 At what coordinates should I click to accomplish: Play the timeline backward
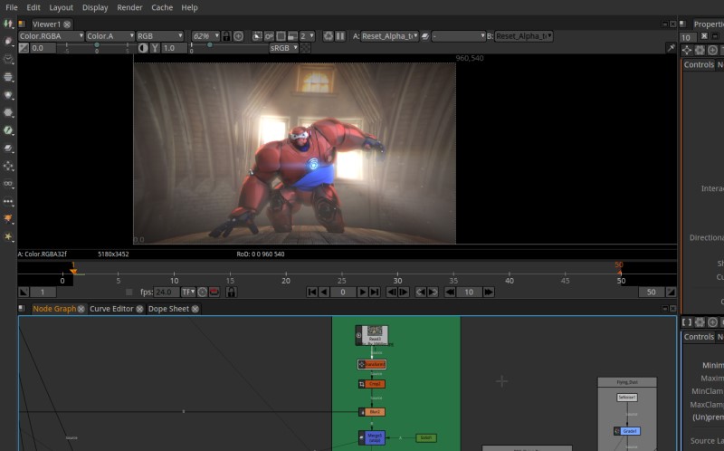click(x=324, y=292)
